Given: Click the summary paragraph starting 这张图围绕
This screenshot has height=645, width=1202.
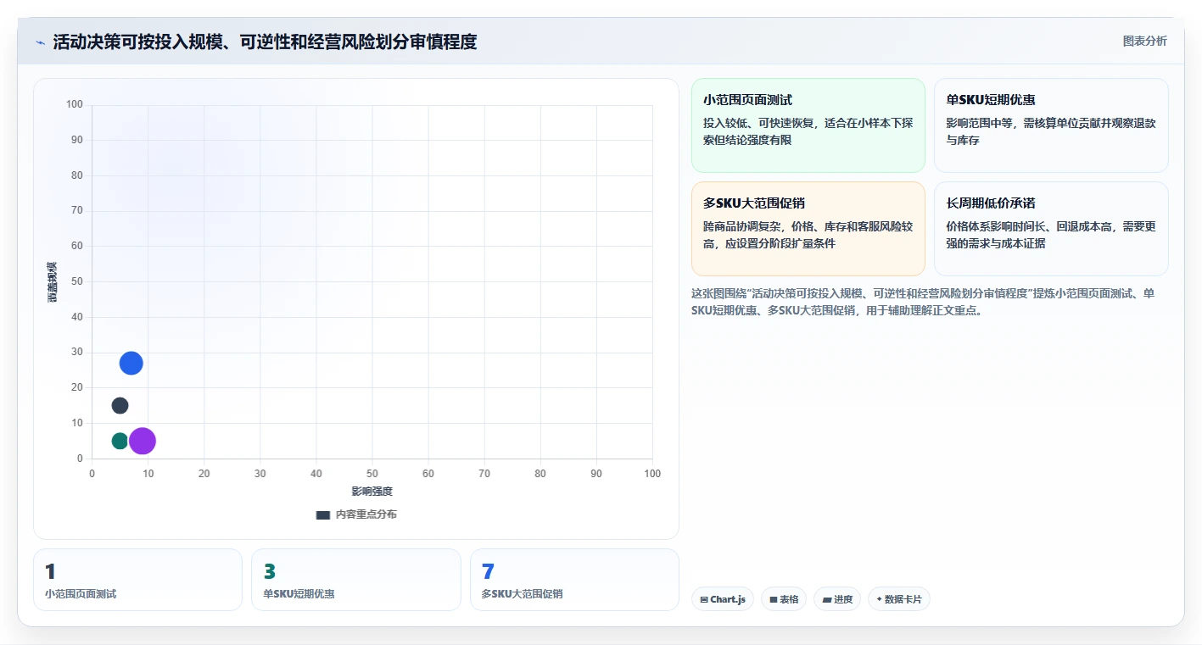Looking at the screenshot, I should (x=923, y=302).
